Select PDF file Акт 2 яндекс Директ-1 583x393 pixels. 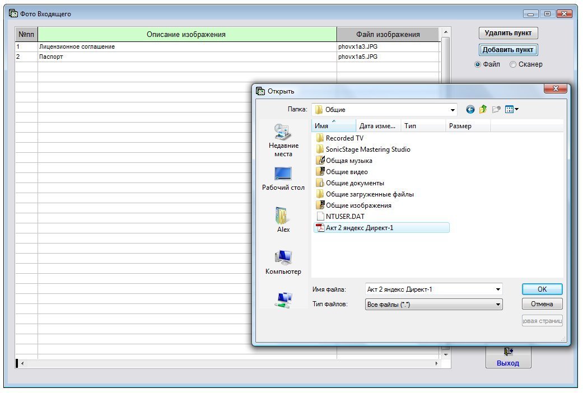click(x=359, y=227)
